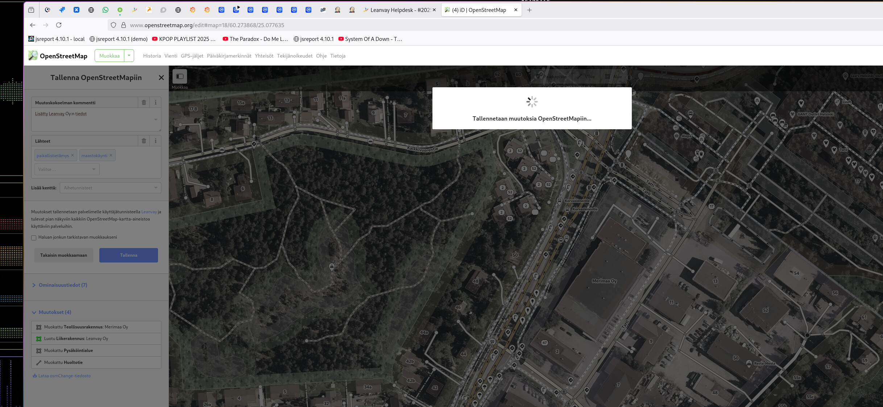Screen dimensions: 883x407
Task: Click trash icon in Lähteet field
Action: (x=144, y=141)
